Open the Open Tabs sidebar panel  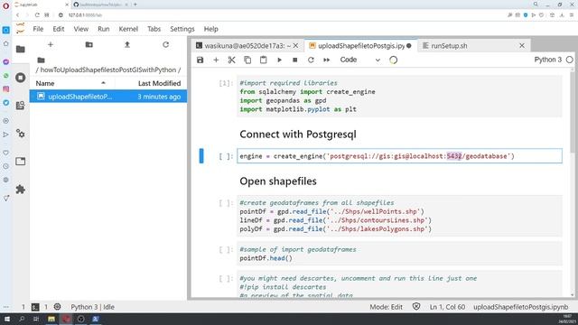point(21,162)
